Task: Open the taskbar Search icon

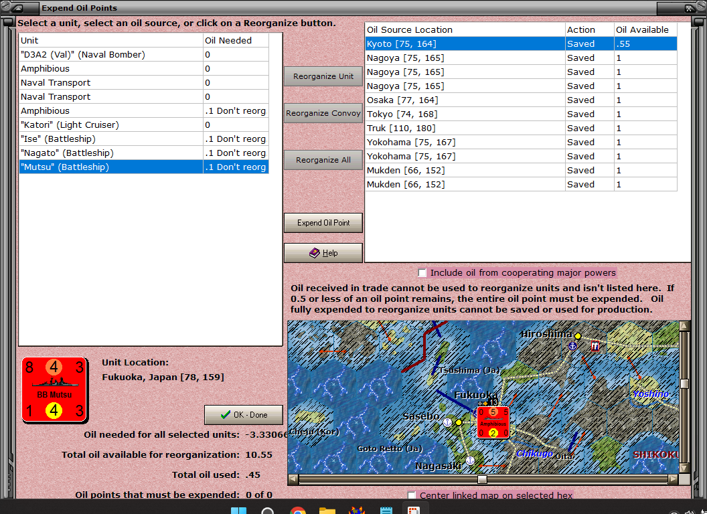Action: (x=268, y=511)
